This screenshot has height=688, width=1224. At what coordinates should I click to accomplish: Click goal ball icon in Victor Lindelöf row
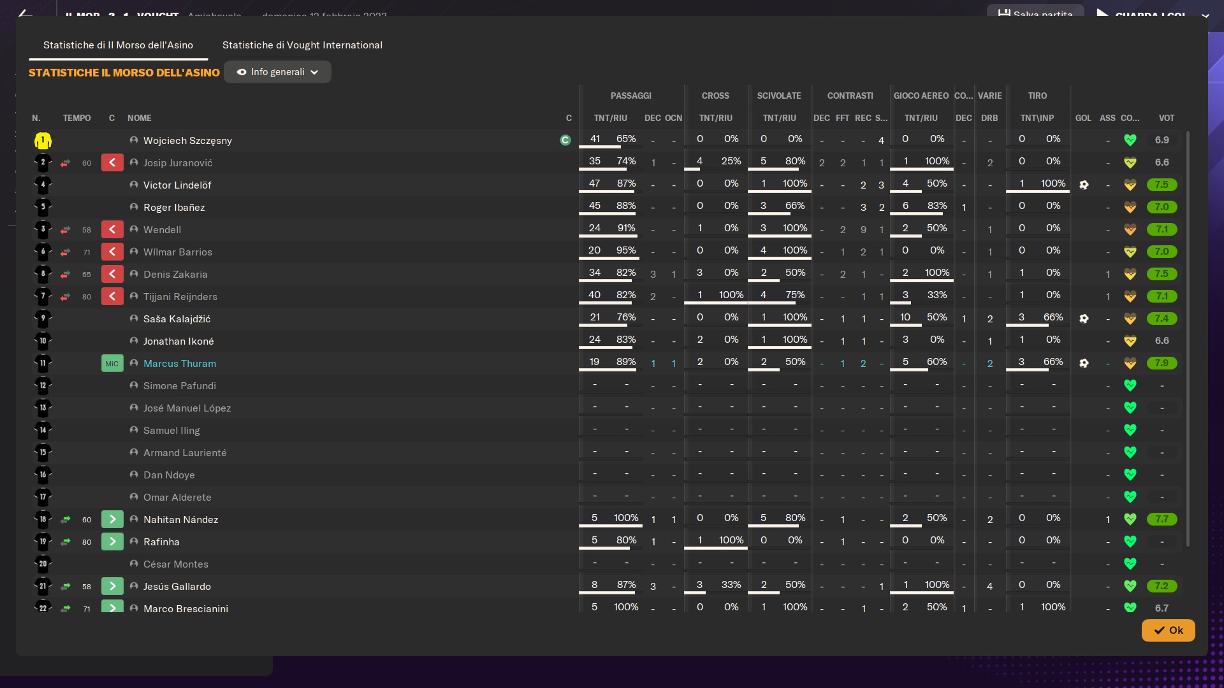1084,185
